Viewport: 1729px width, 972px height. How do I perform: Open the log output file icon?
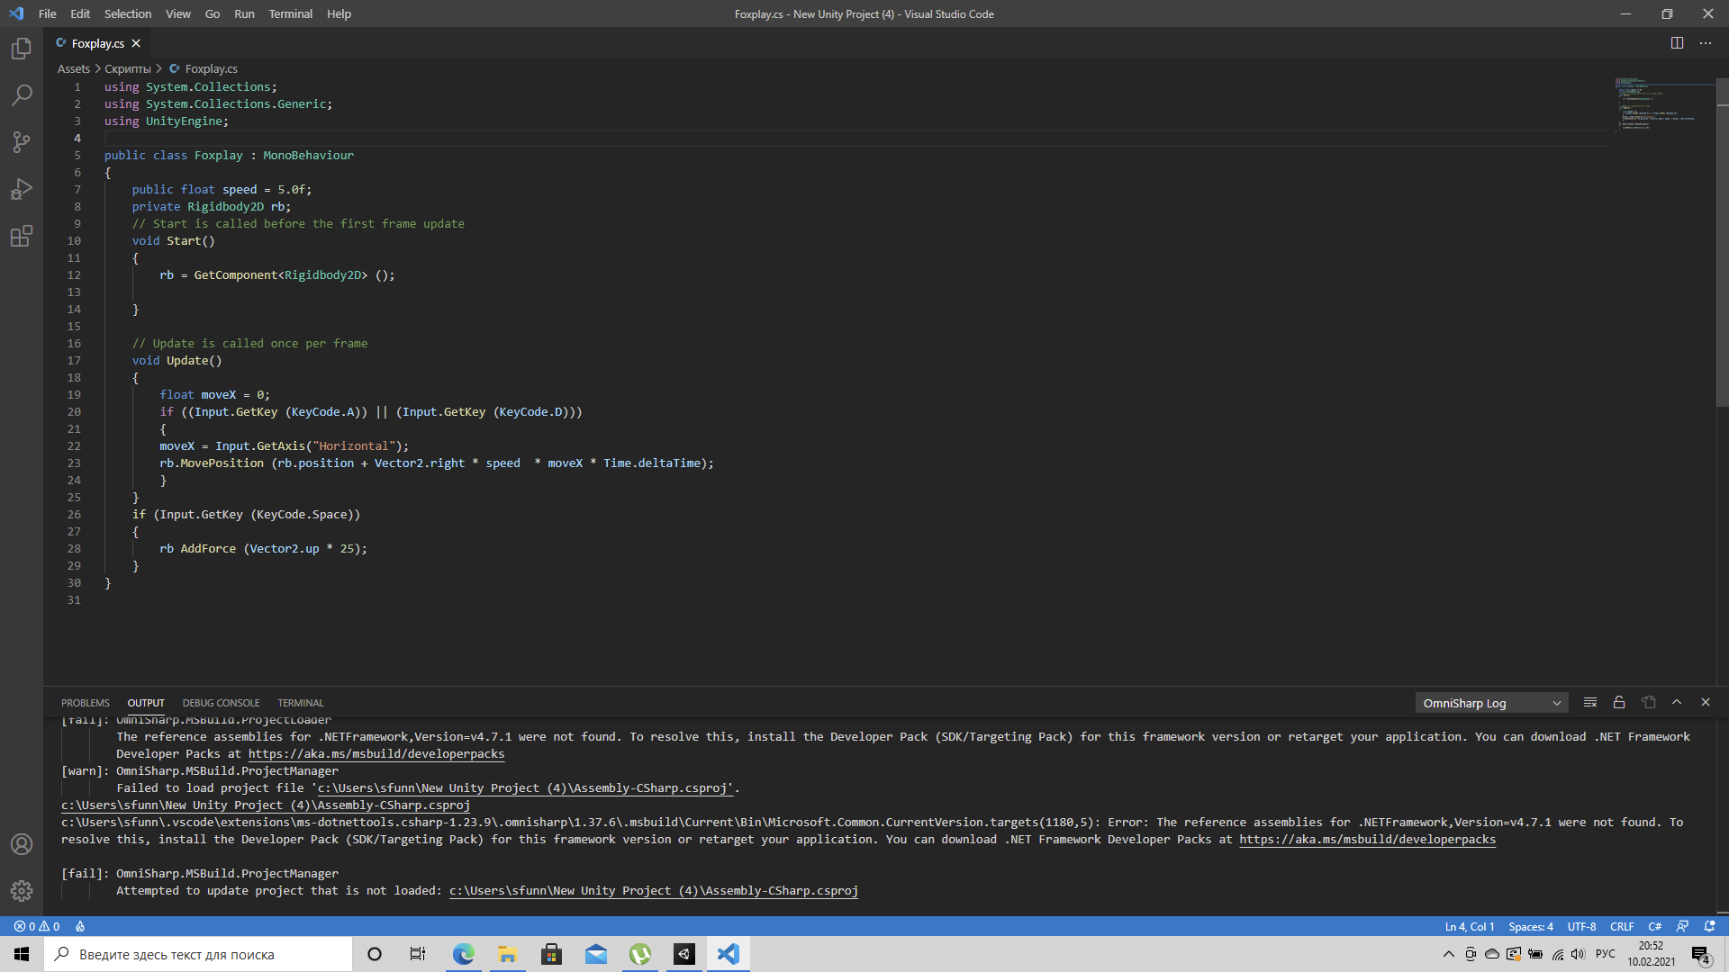(1648, 702)
